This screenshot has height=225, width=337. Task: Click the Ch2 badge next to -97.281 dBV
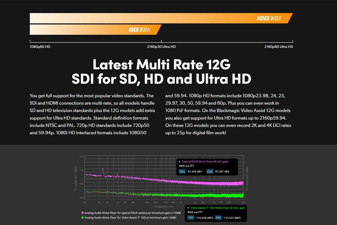click(x=210, y=172)
